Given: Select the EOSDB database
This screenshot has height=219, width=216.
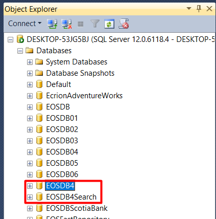Looking at the screenshot, I should pyautogui.click(x=58, y=107).
